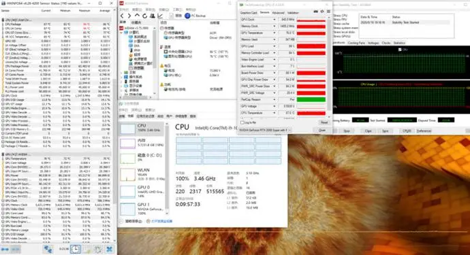Image resolution: width=470 pixels, height=255 pixels.
Task: Select CPU graph thumbnail in Task Manager
Action: pos(127,129)
